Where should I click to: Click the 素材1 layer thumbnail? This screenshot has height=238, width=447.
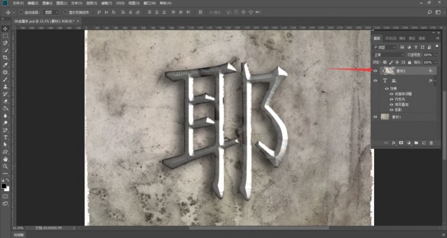pos(385,116)
